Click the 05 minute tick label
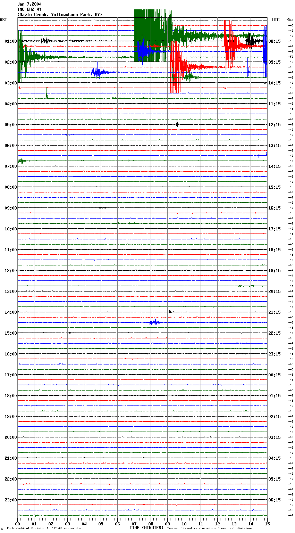The height and width of the screenshot is (533, 295). (101, 524)
